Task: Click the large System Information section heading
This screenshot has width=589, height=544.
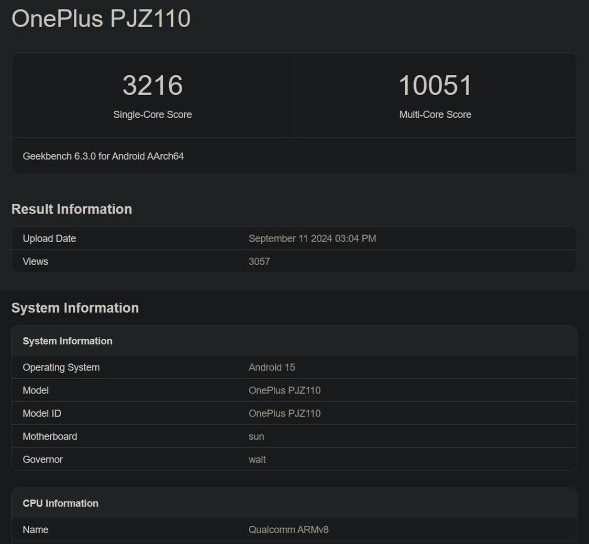Action: (75, 308)
